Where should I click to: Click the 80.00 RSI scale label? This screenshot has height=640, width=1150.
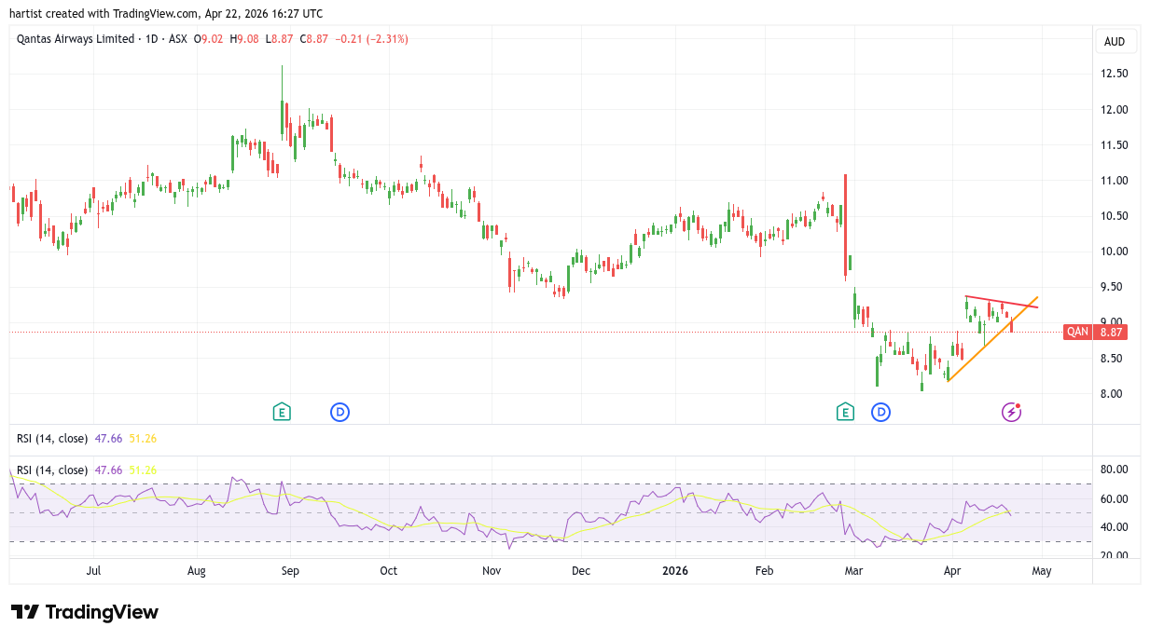tap(1115, 470)
